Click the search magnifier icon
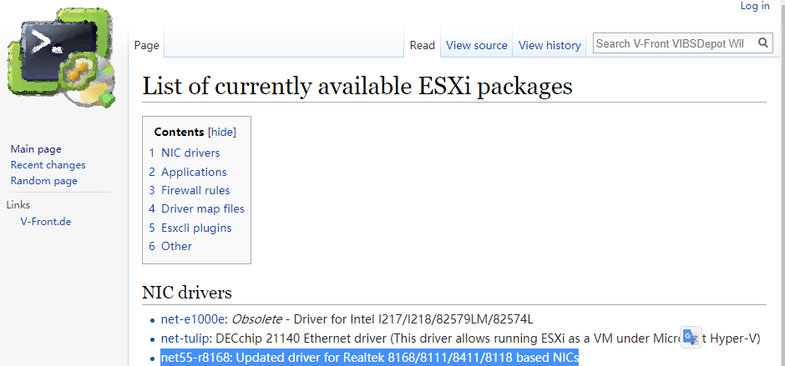This screenshot has width=785, height=366. [762, 43]
